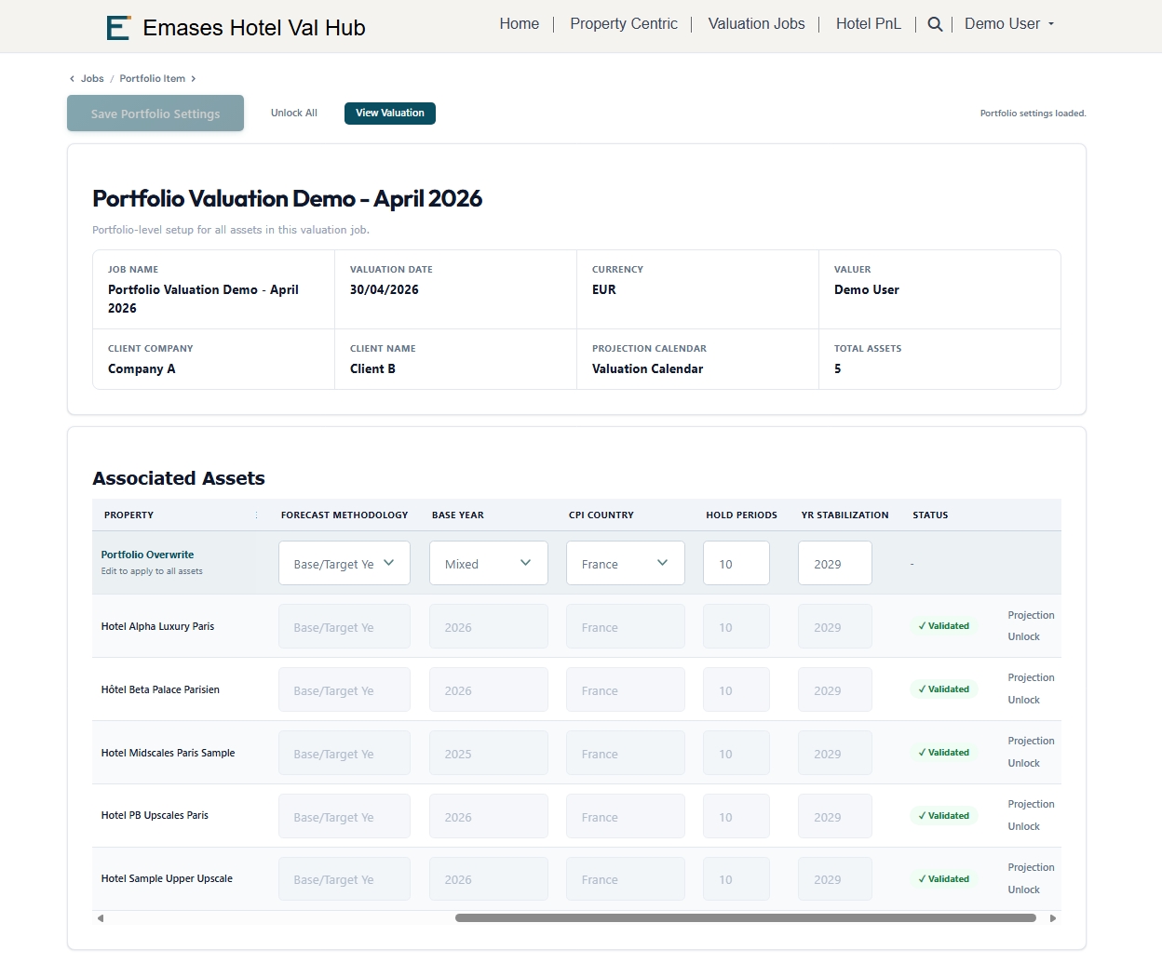Click the Valuation Calendar value

648,369
